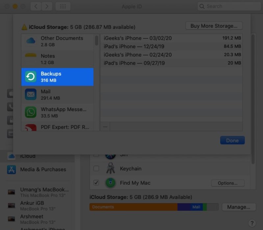Select iPad's iPhone backup from 09/27/19

(x=171, y=63)
